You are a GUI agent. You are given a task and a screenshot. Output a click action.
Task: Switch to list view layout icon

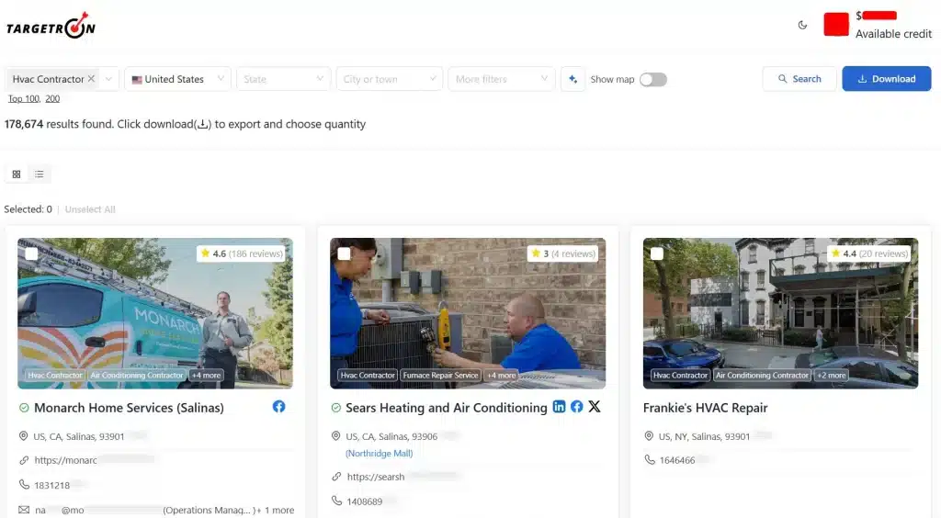coord(40,174)
